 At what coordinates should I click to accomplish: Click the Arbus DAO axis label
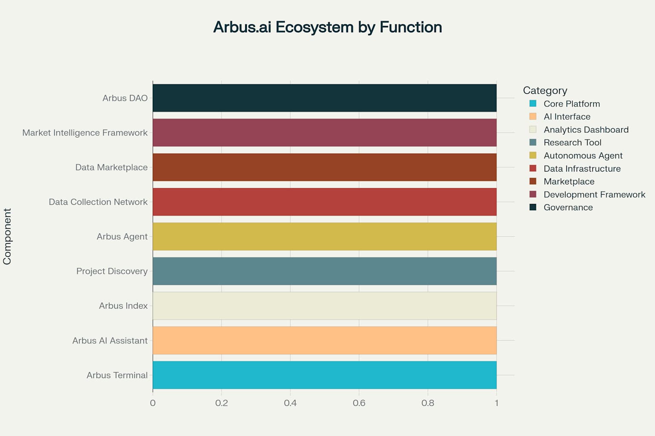tap(125, 98)
